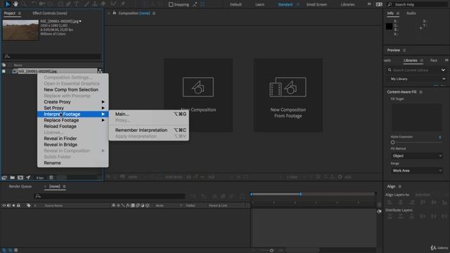The image size is (450, 253).
Task: Expand the Libraries search filter chevron
Action: click(x=443, y=70)
